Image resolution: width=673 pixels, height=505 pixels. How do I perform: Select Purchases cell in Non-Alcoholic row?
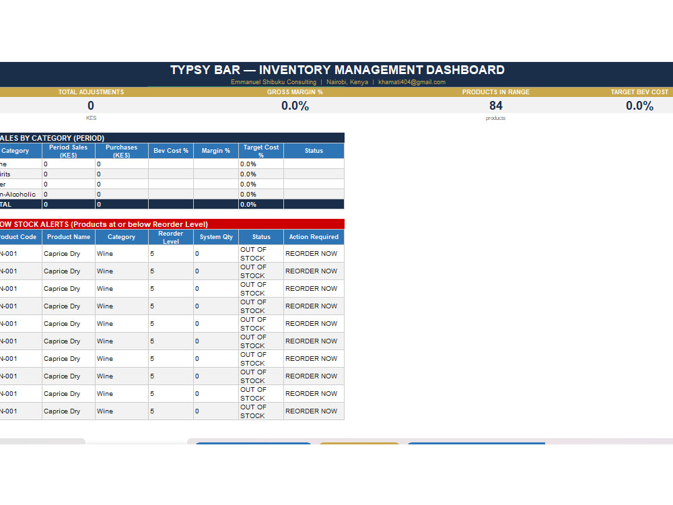[121, 194]
